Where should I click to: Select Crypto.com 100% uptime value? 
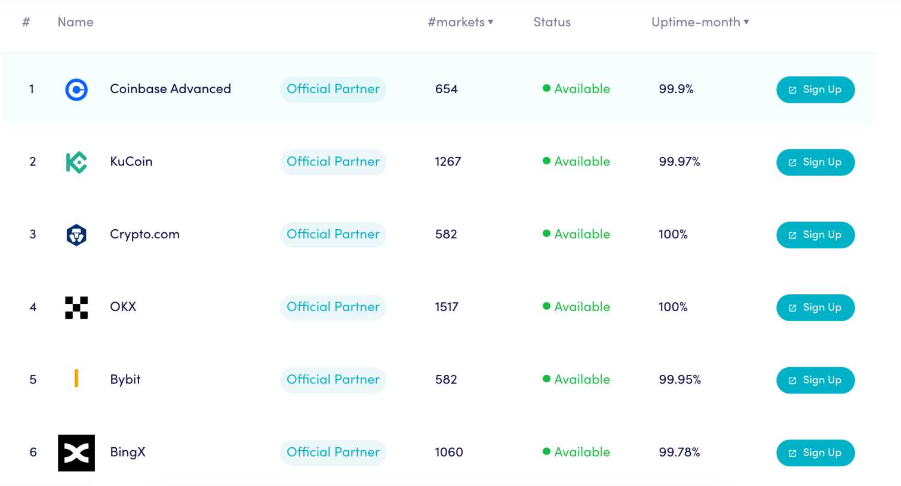click(673, 235)
